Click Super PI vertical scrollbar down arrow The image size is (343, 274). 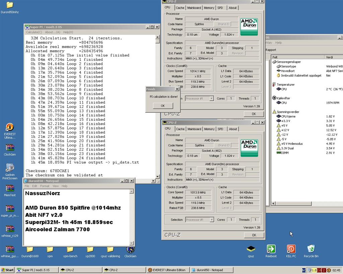(158, 176)
